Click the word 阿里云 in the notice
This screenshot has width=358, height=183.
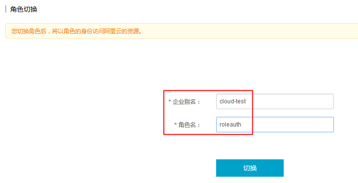click(112, 31)
